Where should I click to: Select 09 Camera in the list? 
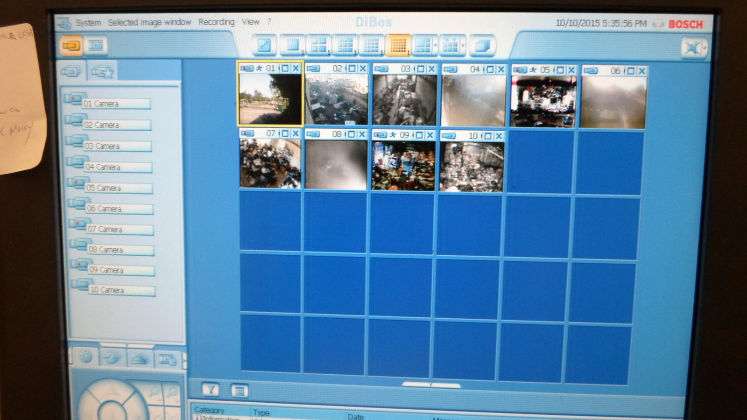tap(121, 270)
